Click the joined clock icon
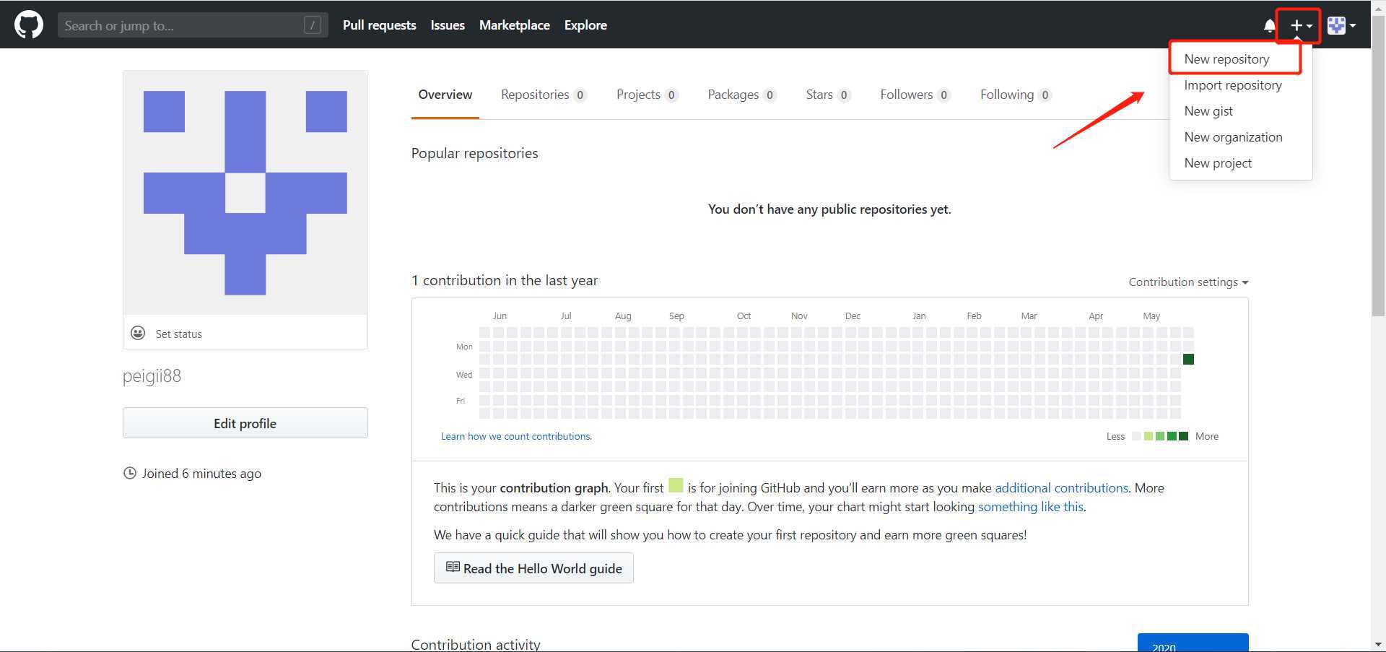 pos(130,473)
